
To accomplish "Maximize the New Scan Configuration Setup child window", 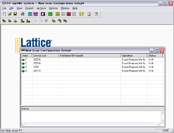I will point(157,50).
